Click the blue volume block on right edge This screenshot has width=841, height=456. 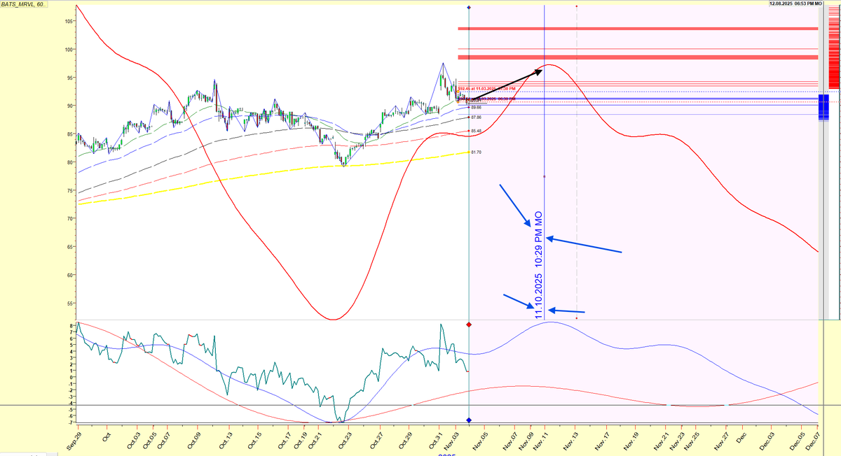point(824,107)
